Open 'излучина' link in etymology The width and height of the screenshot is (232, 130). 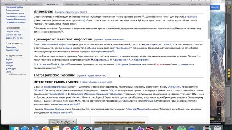click(x=192, y=17)
